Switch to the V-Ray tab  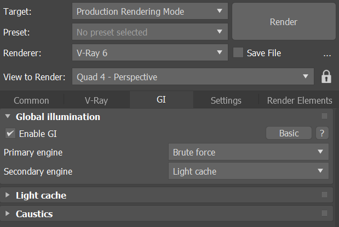pyautogui.click(x=96, y=100)
